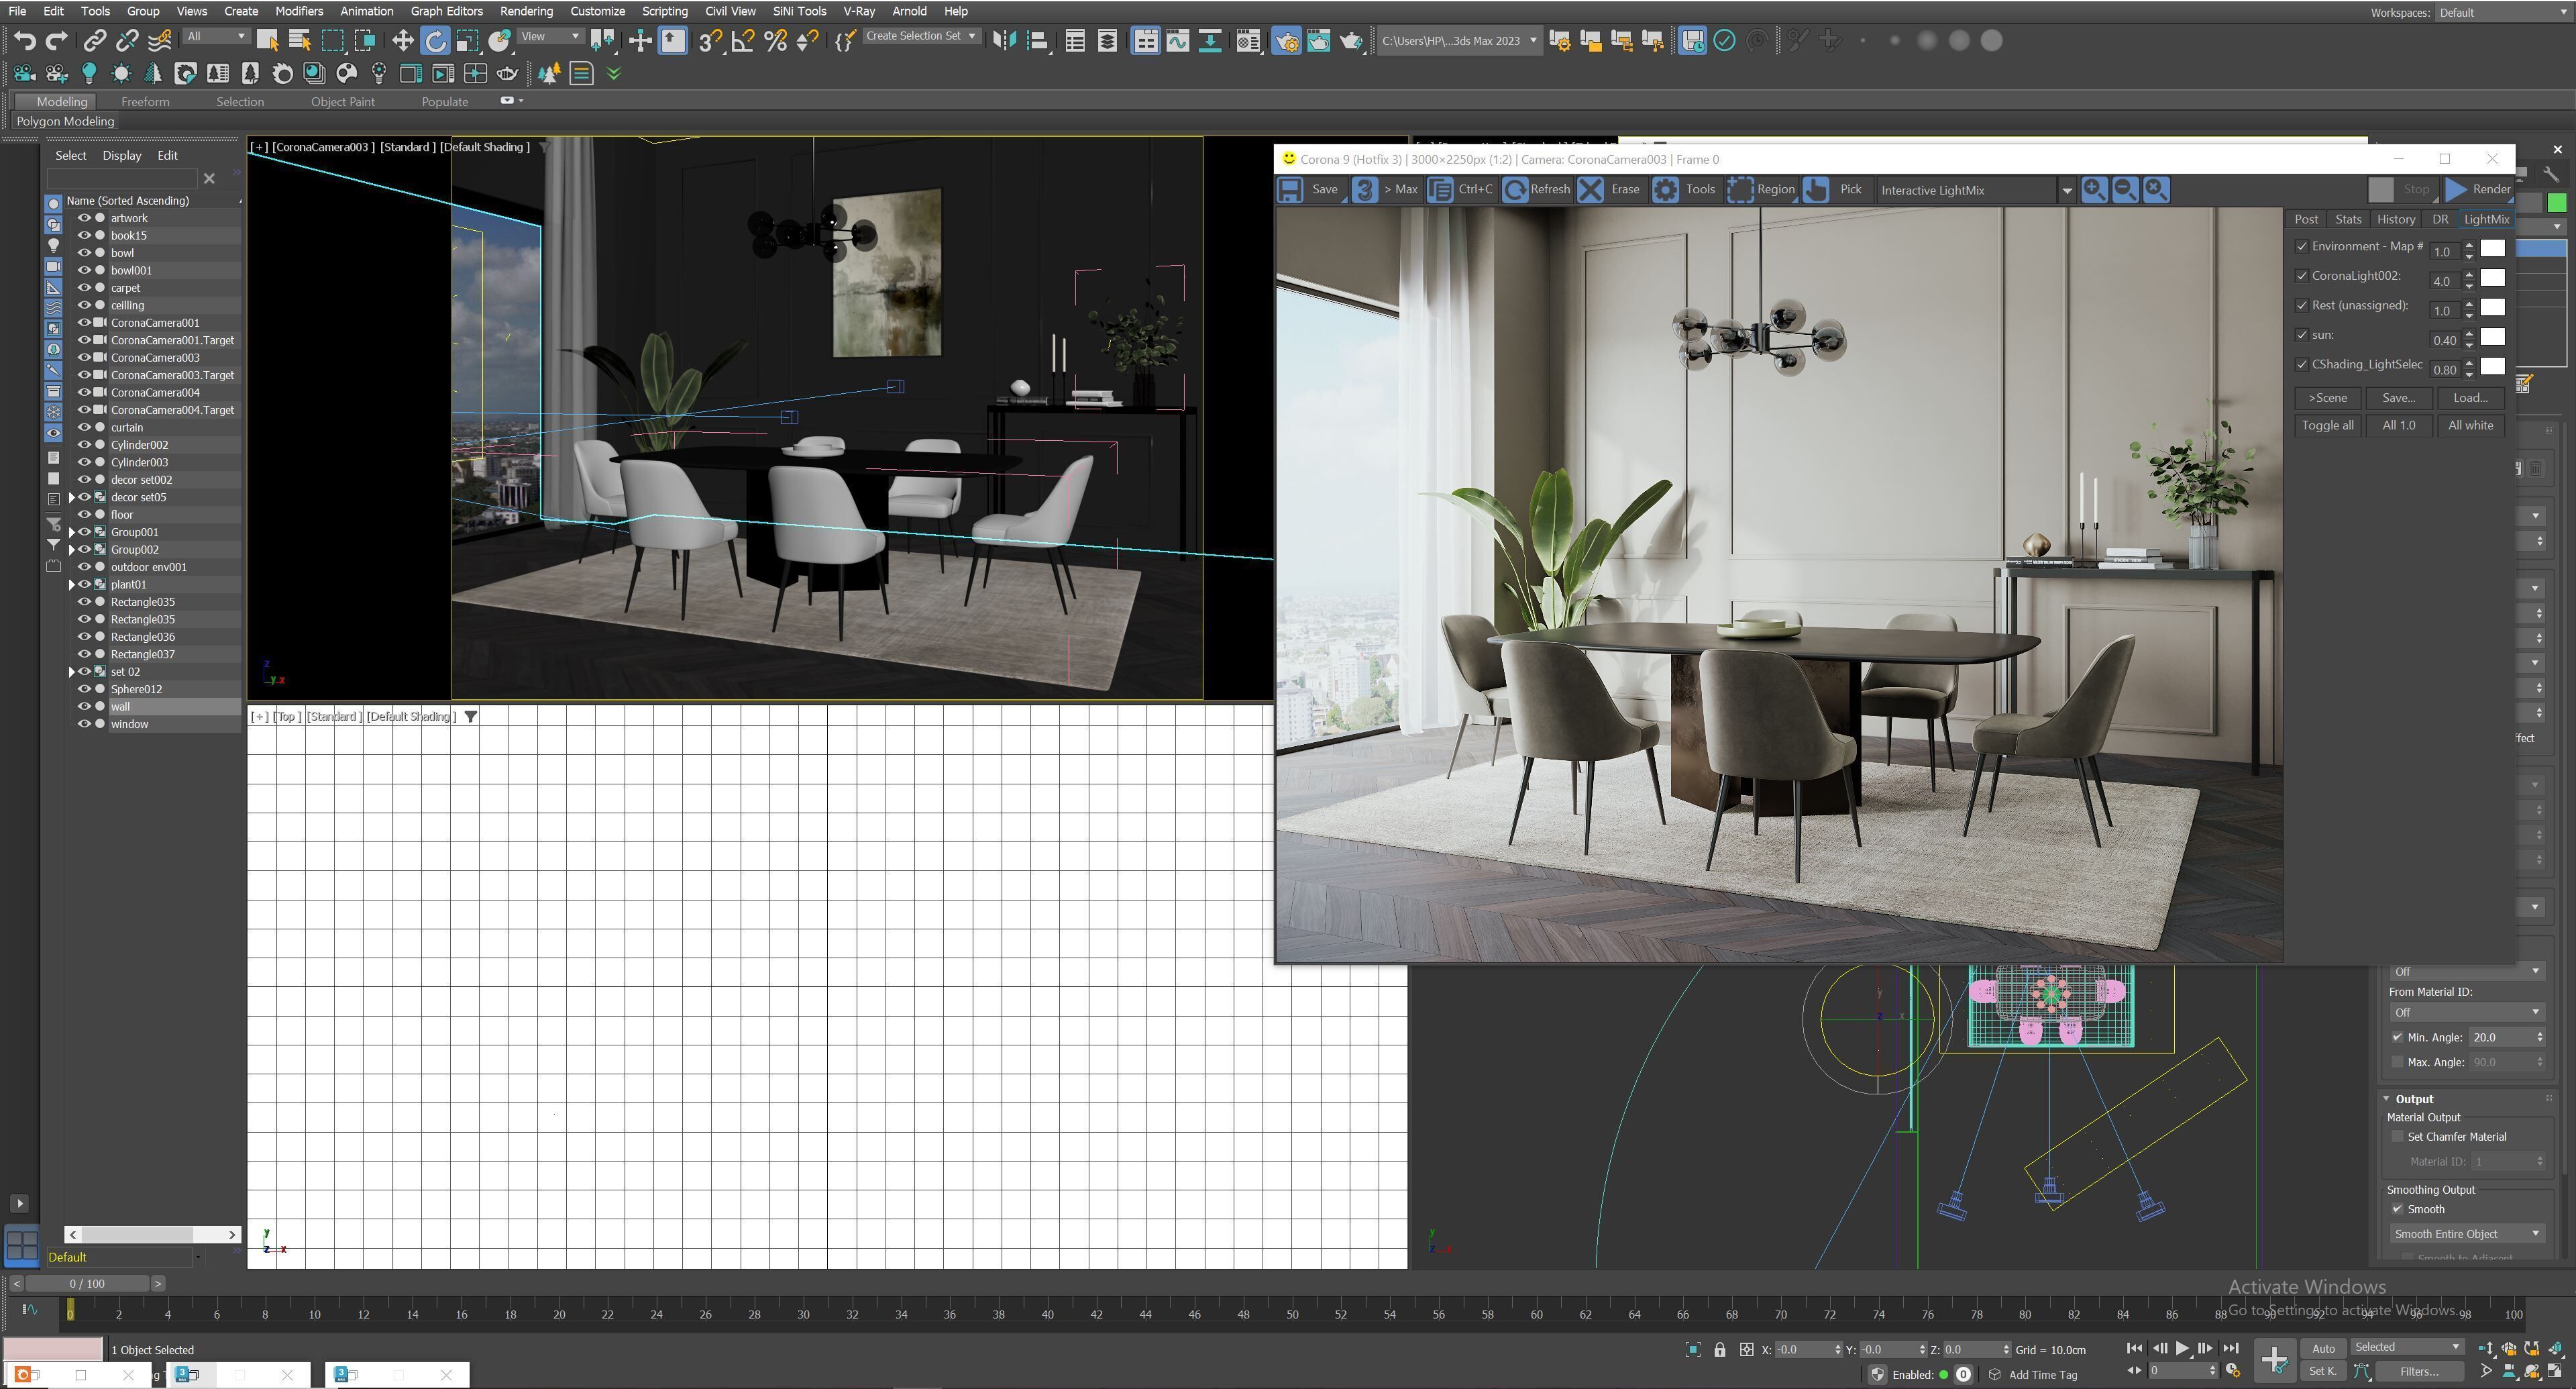Viewport: 2576px width, 1389px height.
Task: Toggle the Percent Snap tool
Action: [775, 40]
